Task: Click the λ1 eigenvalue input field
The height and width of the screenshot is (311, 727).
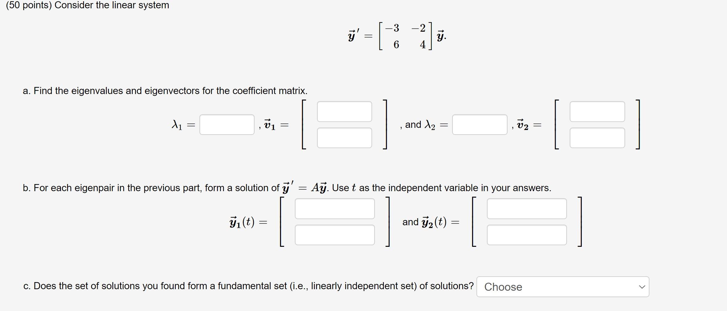Action: click(227, 125)
